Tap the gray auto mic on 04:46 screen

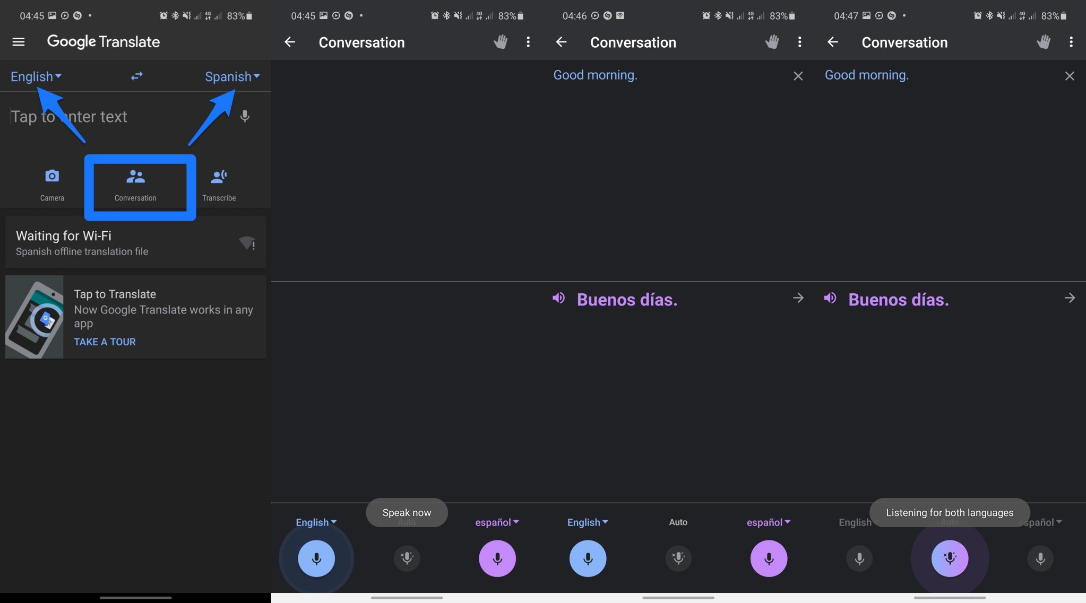678,558
